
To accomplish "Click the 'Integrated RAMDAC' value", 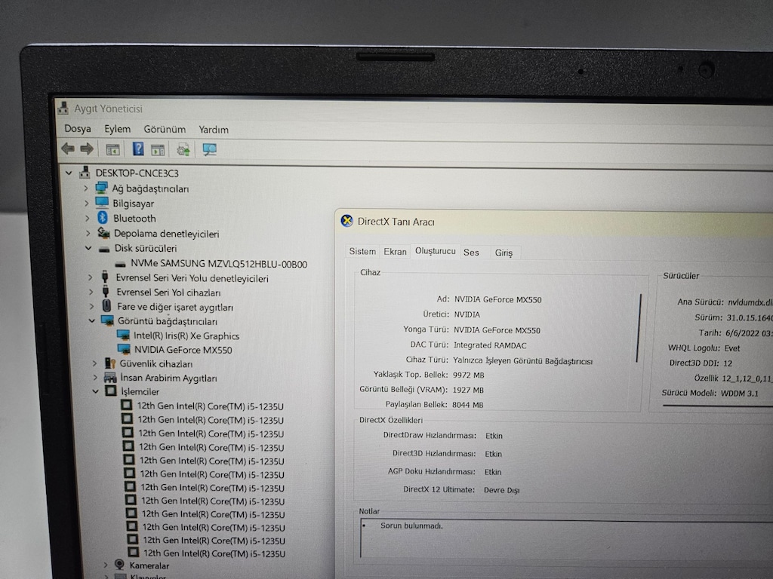I will 490,345.
